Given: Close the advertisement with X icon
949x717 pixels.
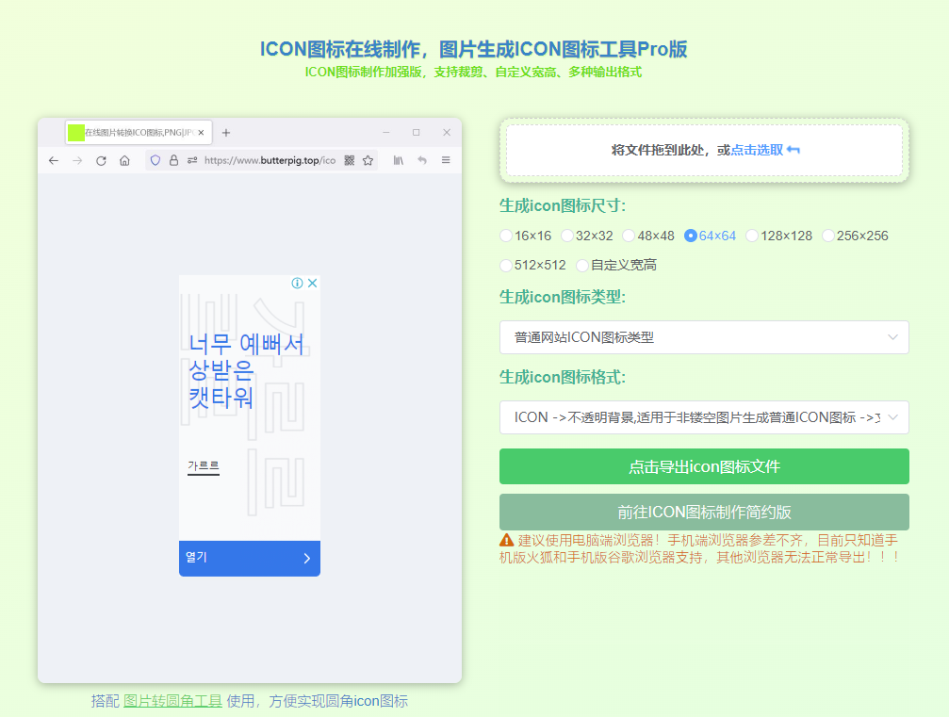Looking at the screenshot, I should click(312, 283).
